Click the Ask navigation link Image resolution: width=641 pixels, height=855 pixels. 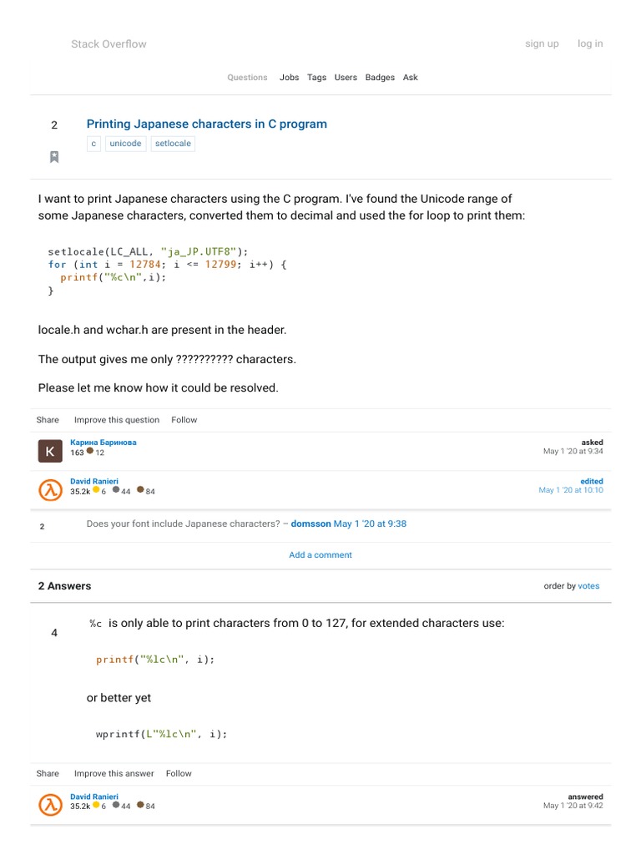(x=410, y=78)
